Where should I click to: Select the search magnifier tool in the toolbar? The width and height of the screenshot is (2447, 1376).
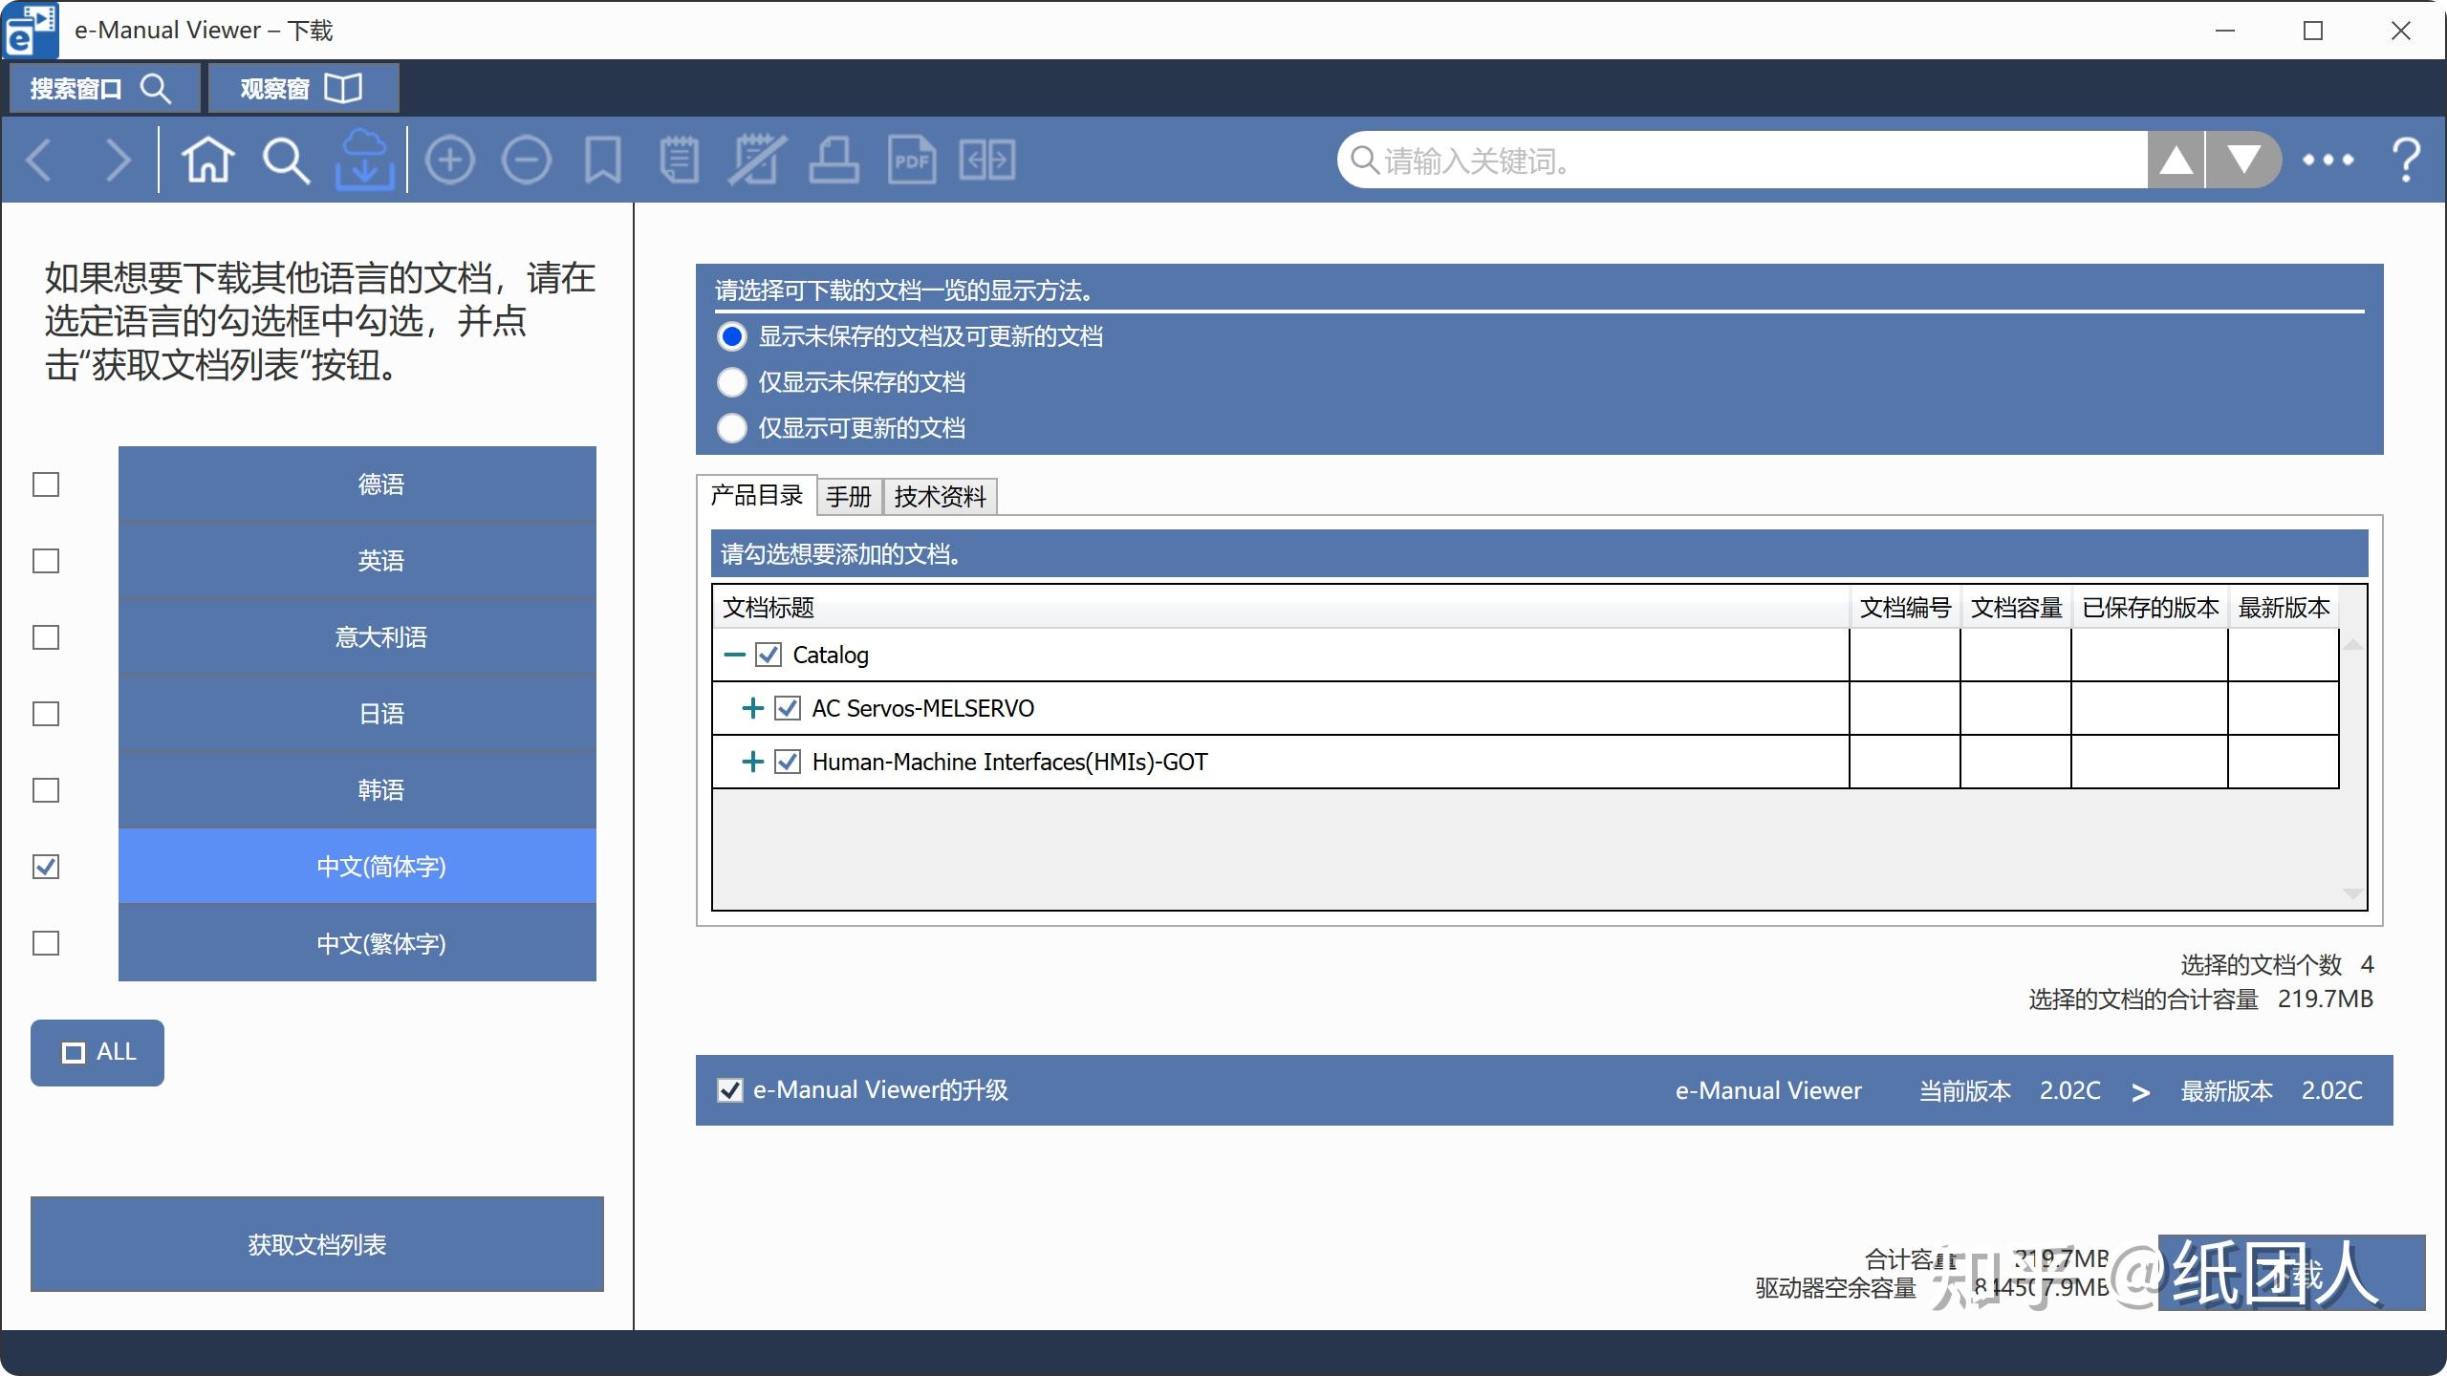[x=284, y=159]
